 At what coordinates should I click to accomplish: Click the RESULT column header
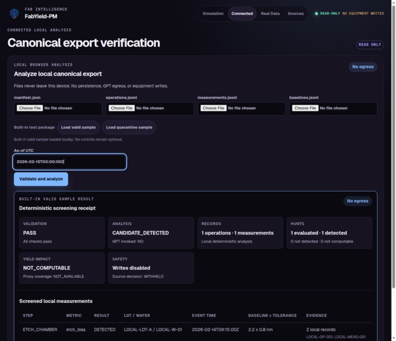(102, 315)
